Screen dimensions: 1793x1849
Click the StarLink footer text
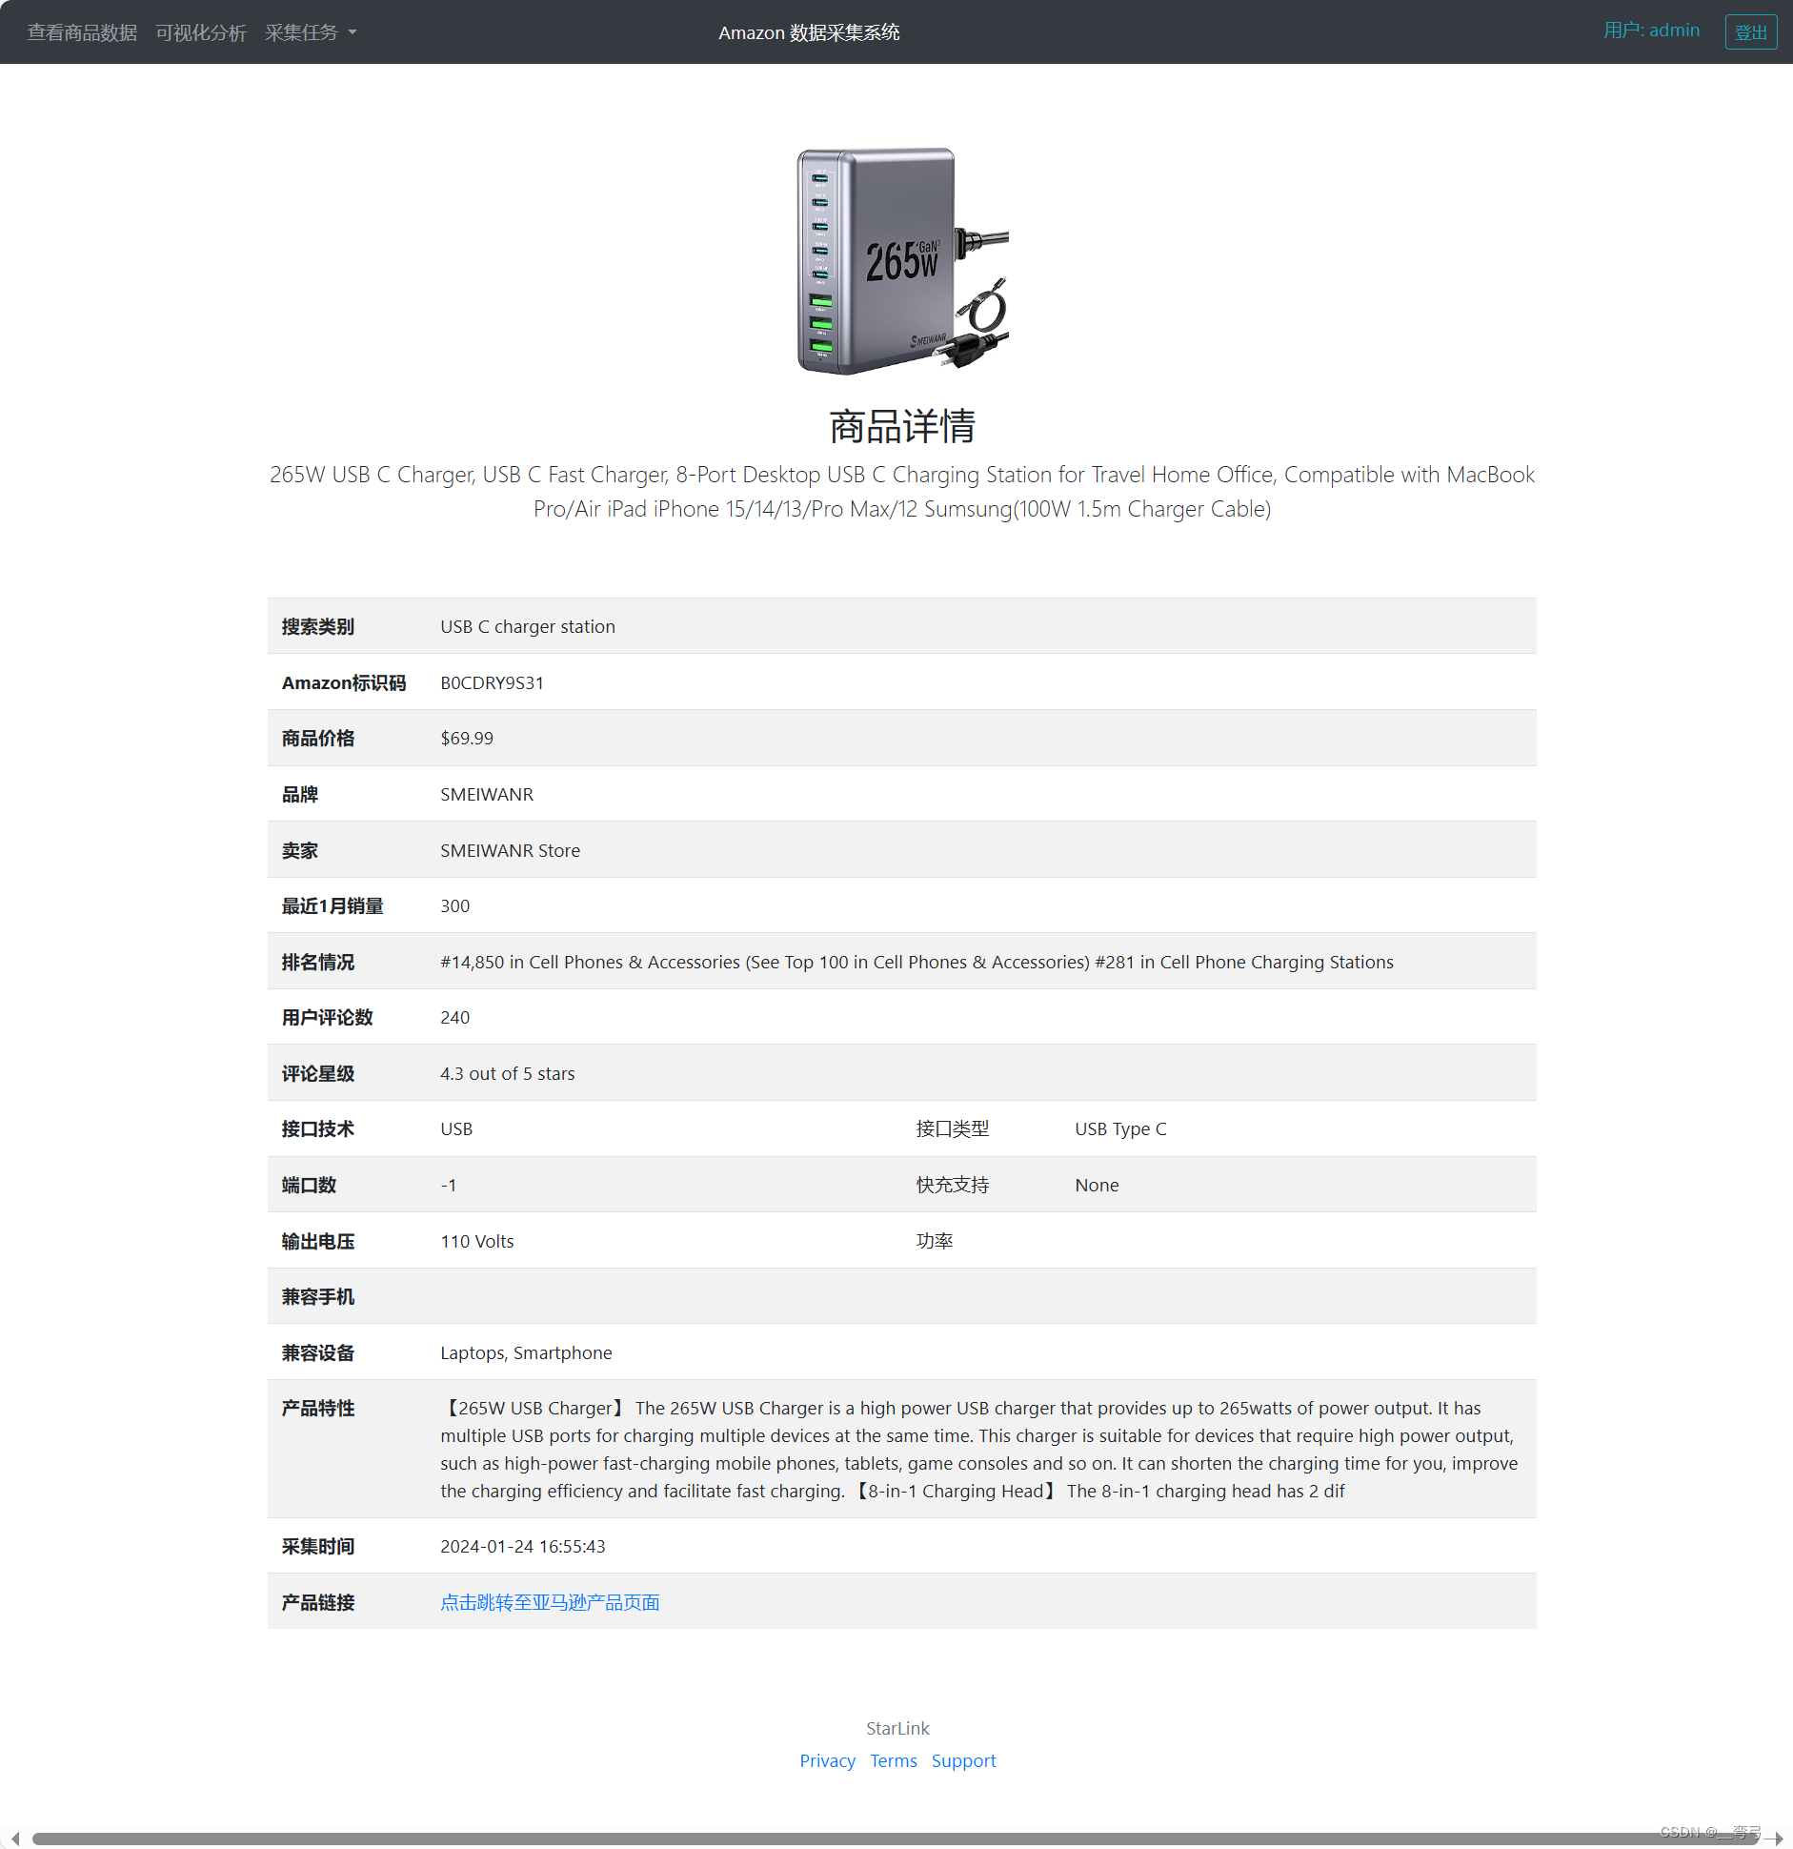pyautogui.click(x=897, y=1728)
